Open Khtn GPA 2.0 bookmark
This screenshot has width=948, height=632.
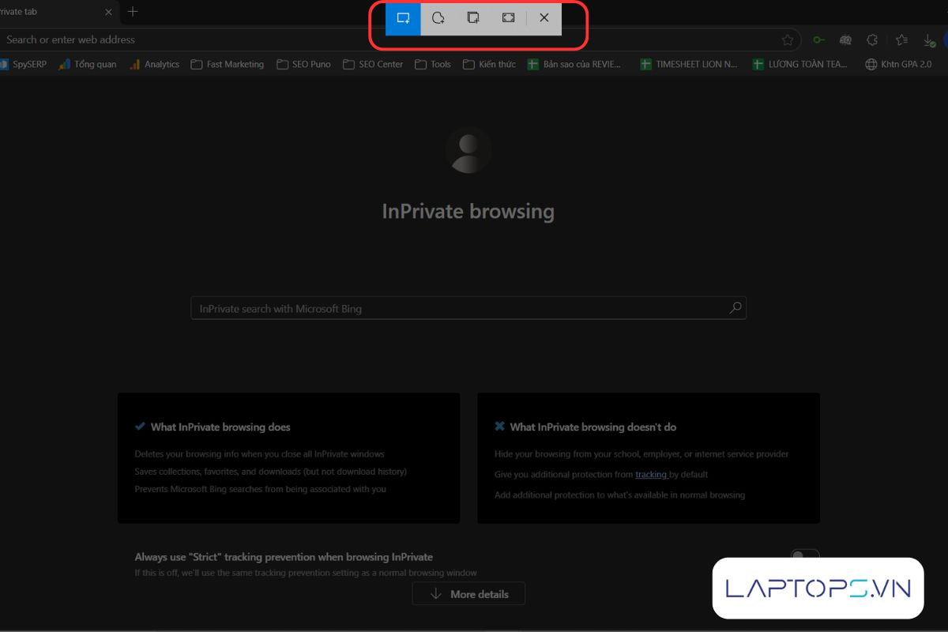899,64
